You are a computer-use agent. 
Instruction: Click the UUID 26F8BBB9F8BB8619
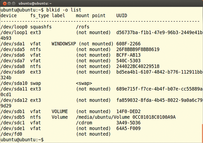pos(138,49)
